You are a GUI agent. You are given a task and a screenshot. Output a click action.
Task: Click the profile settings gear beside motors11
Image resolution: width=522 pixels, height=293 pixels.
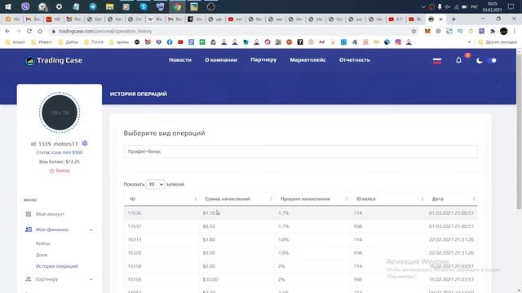(85, 143)
